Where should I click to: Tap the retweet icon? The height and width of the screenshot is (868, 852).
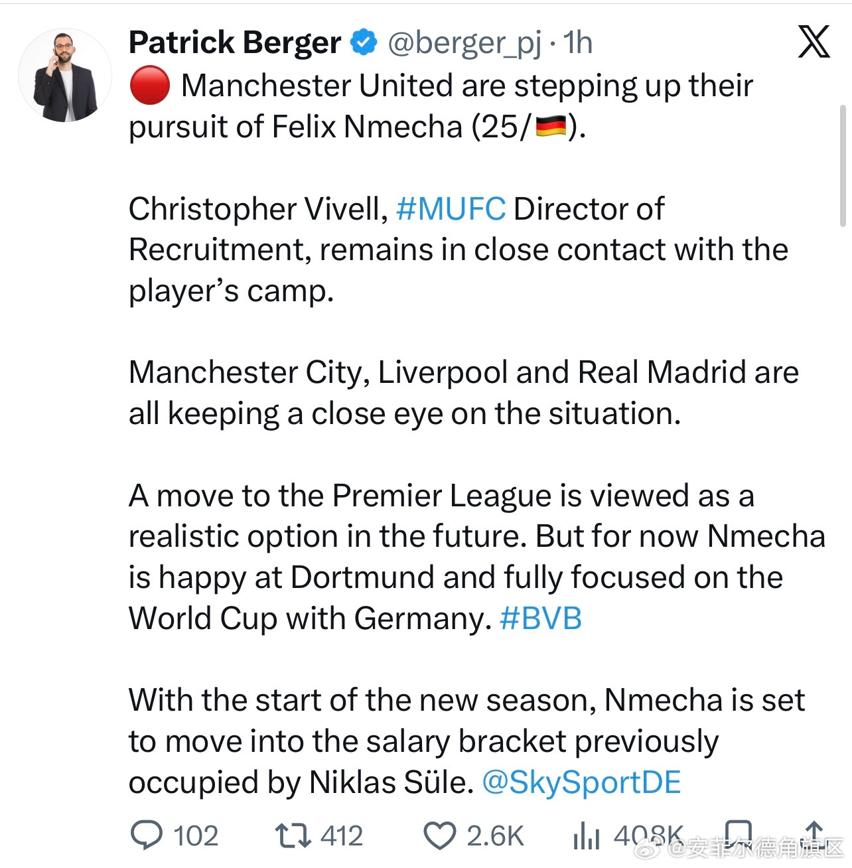pyautogui.click(x=293, y=835)
